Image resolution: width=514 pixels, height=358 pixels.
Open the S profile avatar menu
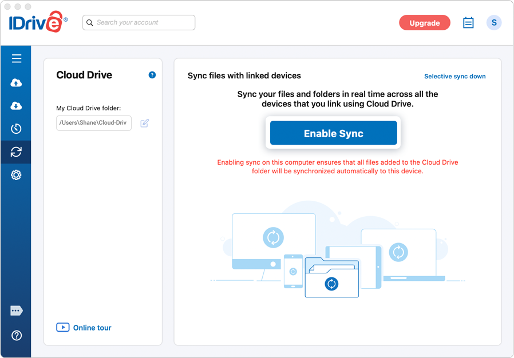coord(493,22)
